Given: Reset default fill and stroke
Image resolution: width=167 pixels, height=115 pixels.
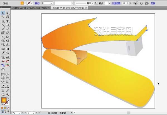Looking at the screenshot, I should 2,104.
